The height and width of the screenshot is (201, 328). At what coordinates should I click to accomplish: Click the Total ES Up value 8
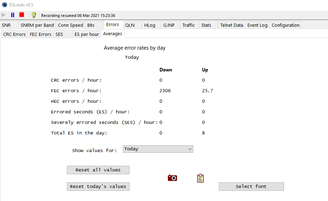point(203,133)
